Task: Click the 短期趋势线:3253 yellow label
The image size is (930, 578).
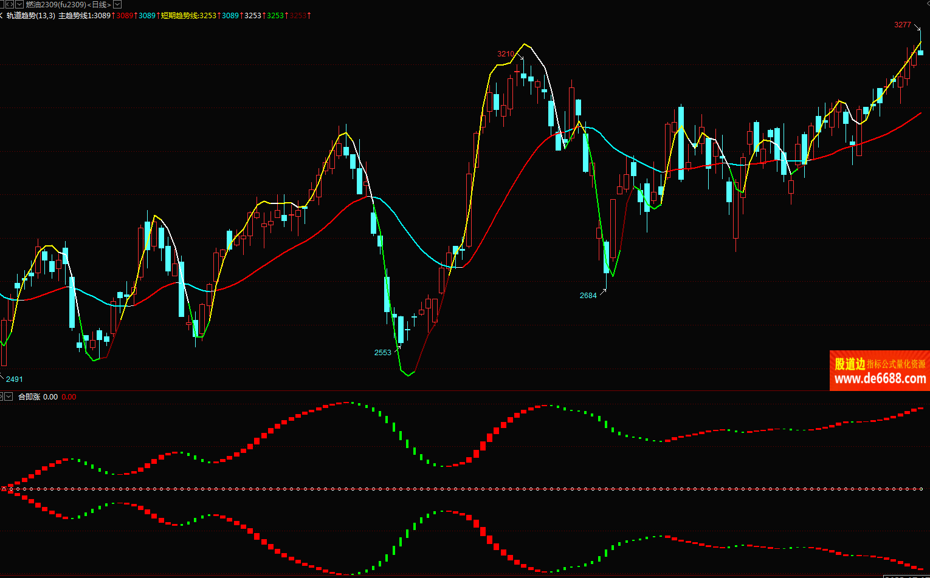Action: click(x=188, y=15)
